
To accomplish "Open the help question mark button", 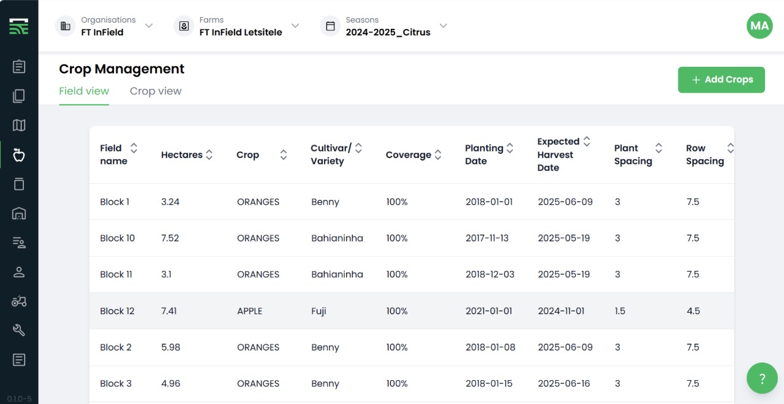I will pos(762,378).
